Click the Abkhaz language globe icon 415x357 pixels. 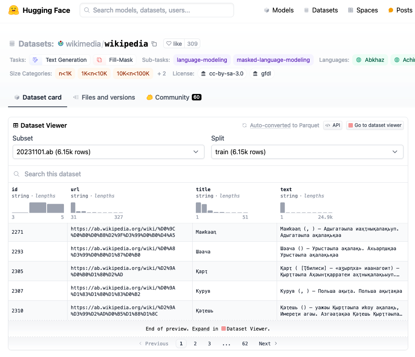359,60
